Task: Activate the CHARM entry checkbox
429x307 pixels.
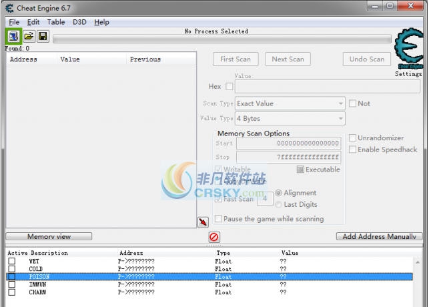Action: click(12, 292)
